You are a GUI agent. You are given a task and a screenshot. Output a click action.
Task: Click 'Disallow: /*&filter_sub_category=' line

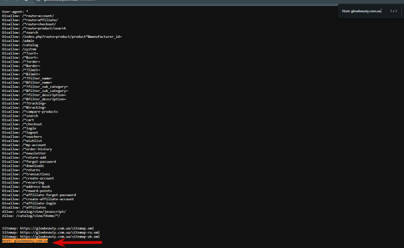[35, 91]
